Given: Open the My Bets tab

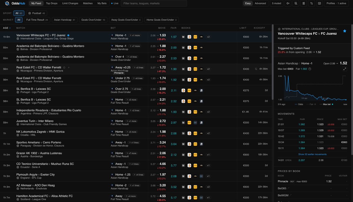Looking at the screenshot, I should pyautogui.click(x=102, y=4).
